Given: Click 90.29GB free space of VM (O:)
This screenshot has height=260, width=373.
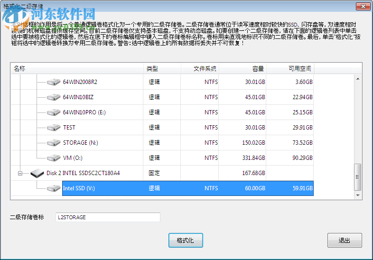Looking at the screenshot, I should pos(303,158).
